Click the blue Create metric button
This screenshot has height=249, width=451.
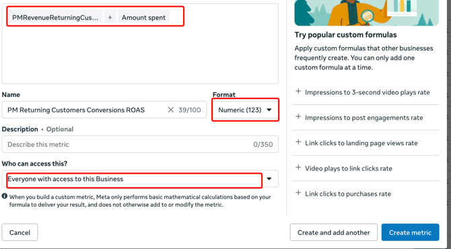point(410,232)
